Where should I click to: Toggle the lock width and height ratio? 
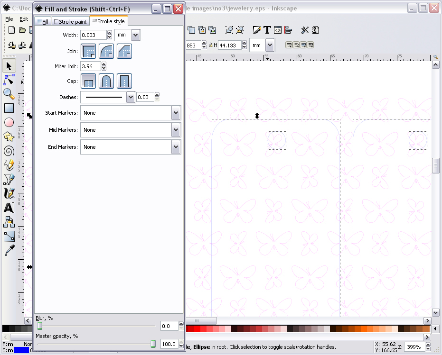click(211, 45)
